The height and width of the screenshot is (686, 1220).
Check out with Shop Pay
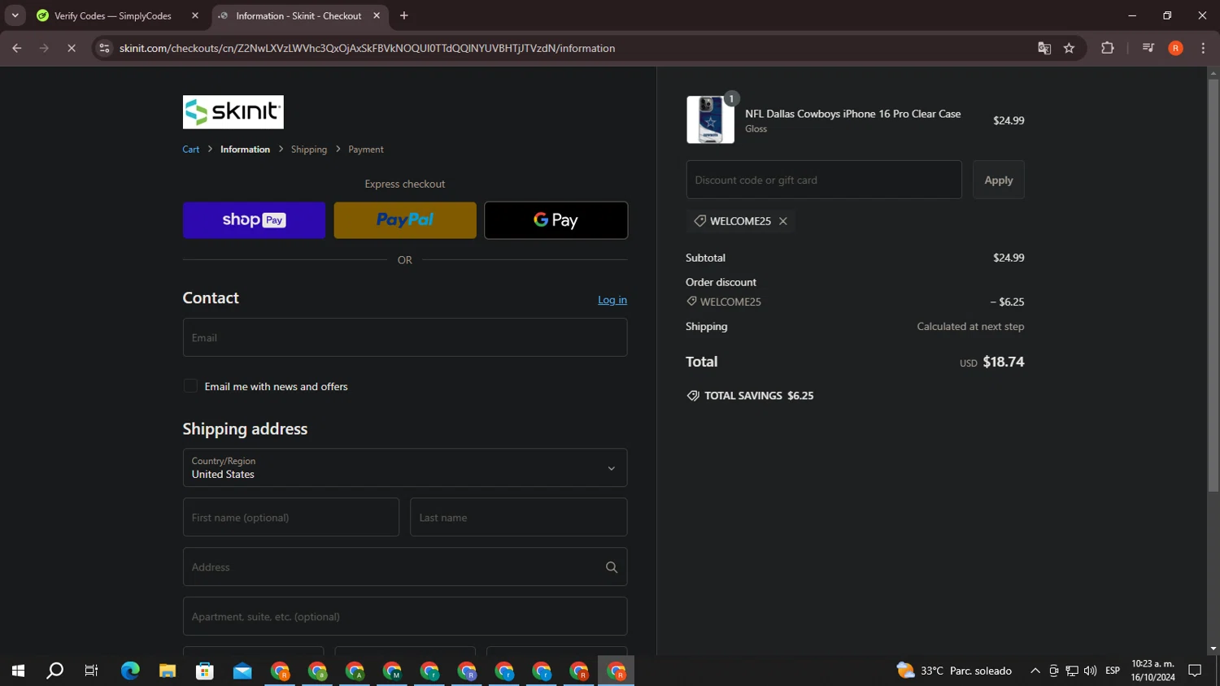[254, 220]
